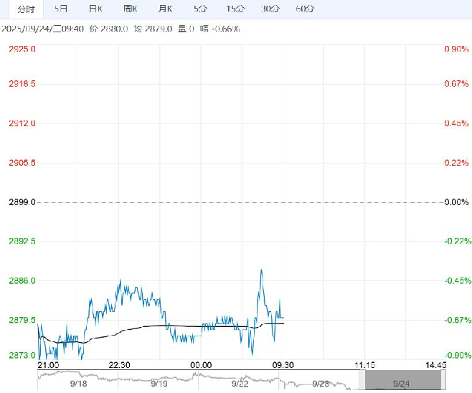Image resolution: width=472 pixels, height=393 pixels.
Task: Open the 60分 interval chart
Action: [305, 9]
